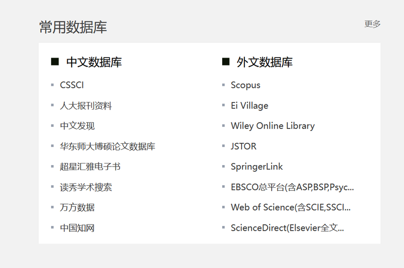This screenshot has width=404, height=268.
Task: Click the 中文数据库 section heading
Action: point(94,62)
